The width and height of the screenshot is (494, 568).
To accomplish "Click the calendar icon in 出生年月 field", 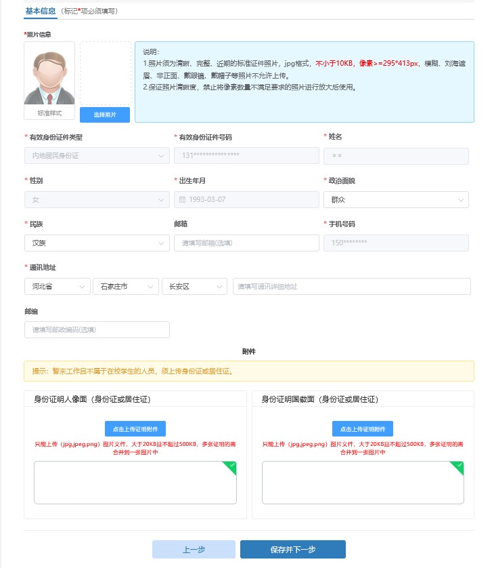I will [182, 199].
